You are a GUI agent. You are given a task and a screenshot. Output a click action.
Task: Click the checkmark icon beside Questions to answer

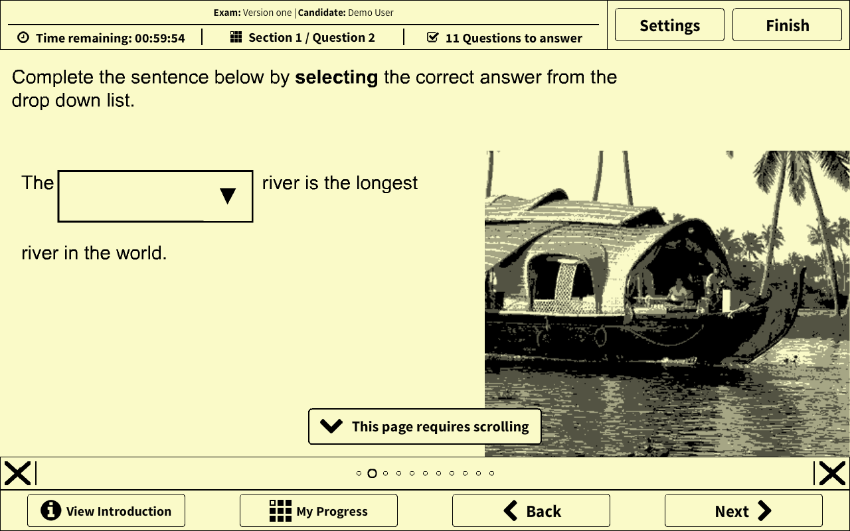(x=433, y=38)
